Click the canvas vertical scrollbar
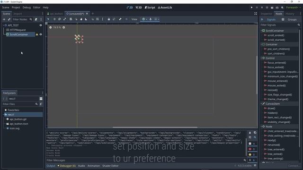303x170 pixels. pos(257,75)
